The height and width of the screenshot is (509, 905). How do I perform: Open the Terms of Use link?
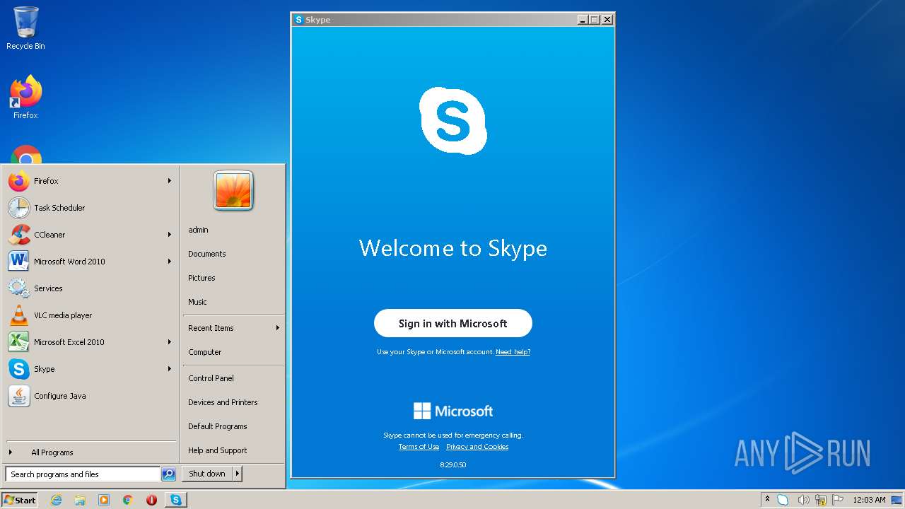pyautogui.click(x=419, y=447)
